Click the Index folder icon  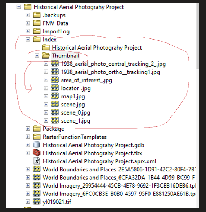pos(37,39)
